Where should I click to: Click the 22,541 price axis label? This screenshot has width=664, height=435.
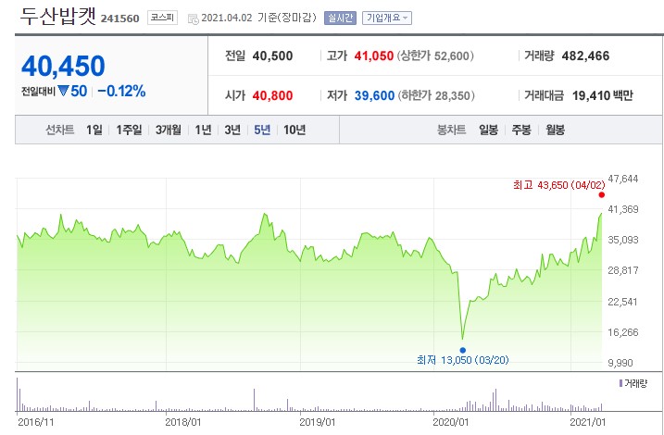coord(623,302)
